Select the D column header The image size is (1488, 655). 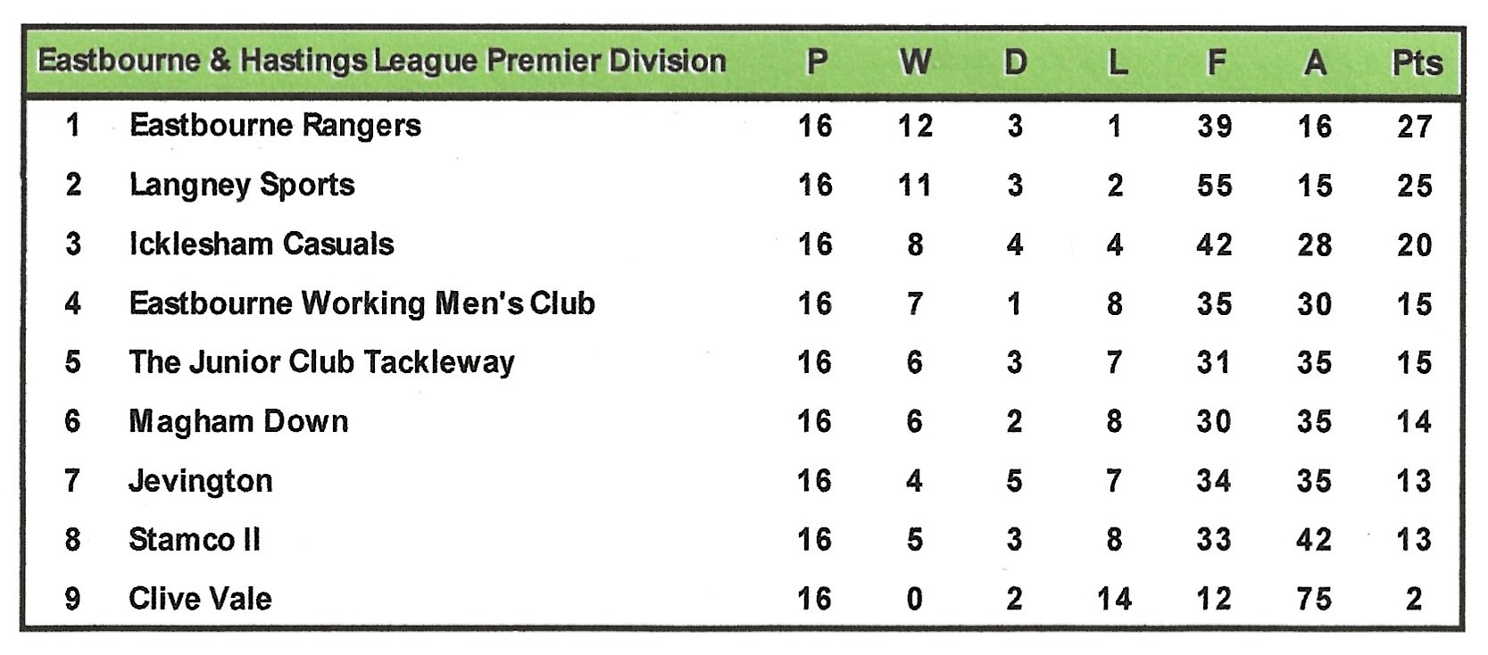coord(1015,62)
